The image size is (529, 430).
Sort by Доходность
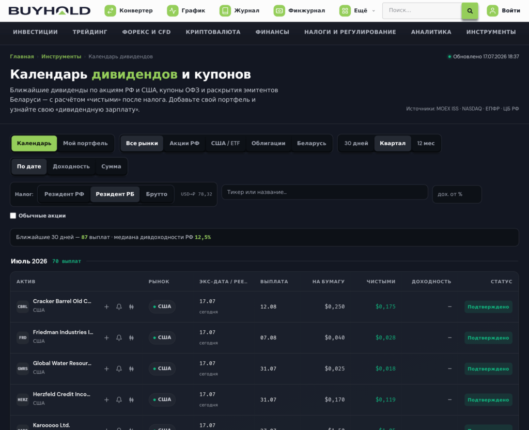point(71,167)
